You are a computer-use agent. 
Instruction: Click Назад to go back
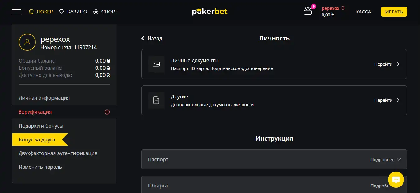pyautogui.click(x=152, y=38)
